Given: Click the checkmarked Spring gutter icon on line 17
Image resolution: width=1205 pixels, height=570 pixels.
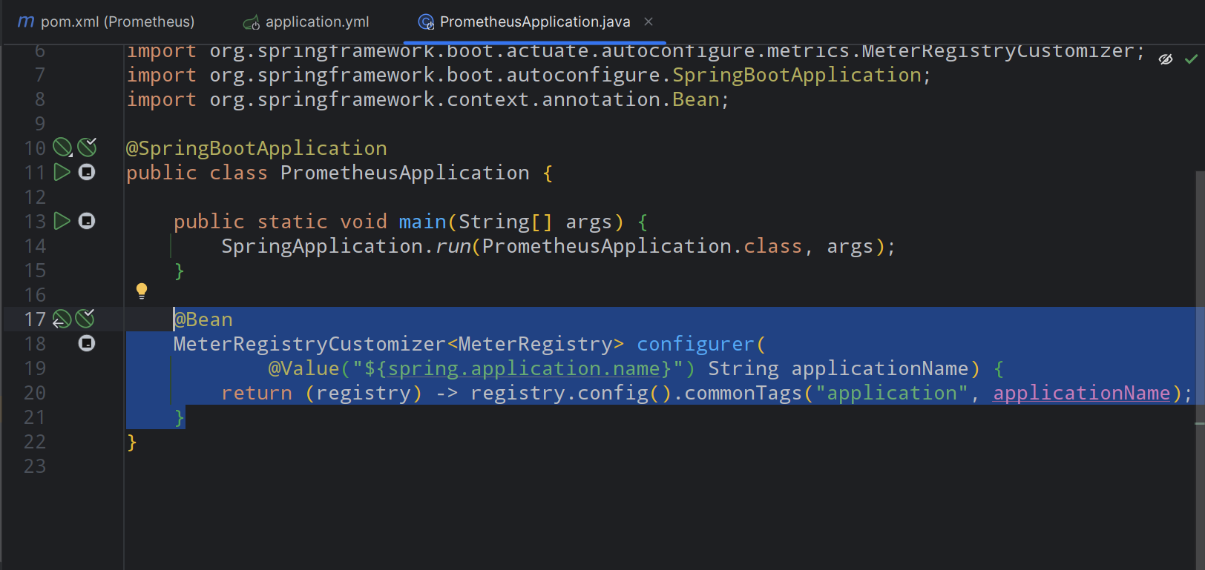Looking at the screenshot, I should tap(85, 319).
